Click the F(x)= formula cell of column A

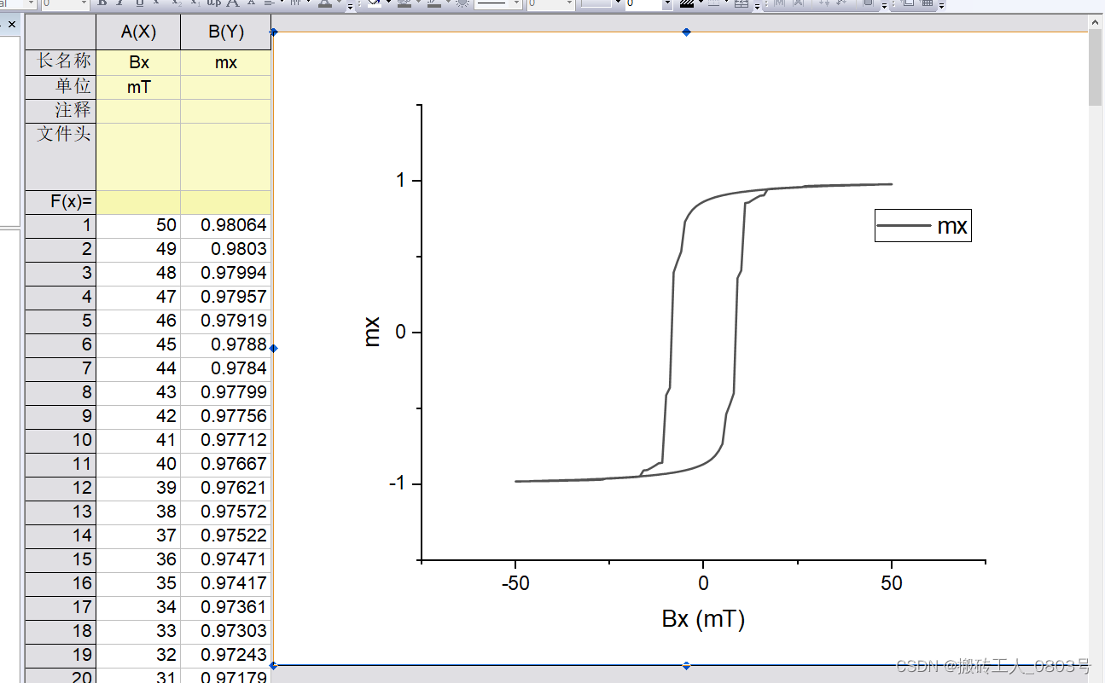click(138, 202)
